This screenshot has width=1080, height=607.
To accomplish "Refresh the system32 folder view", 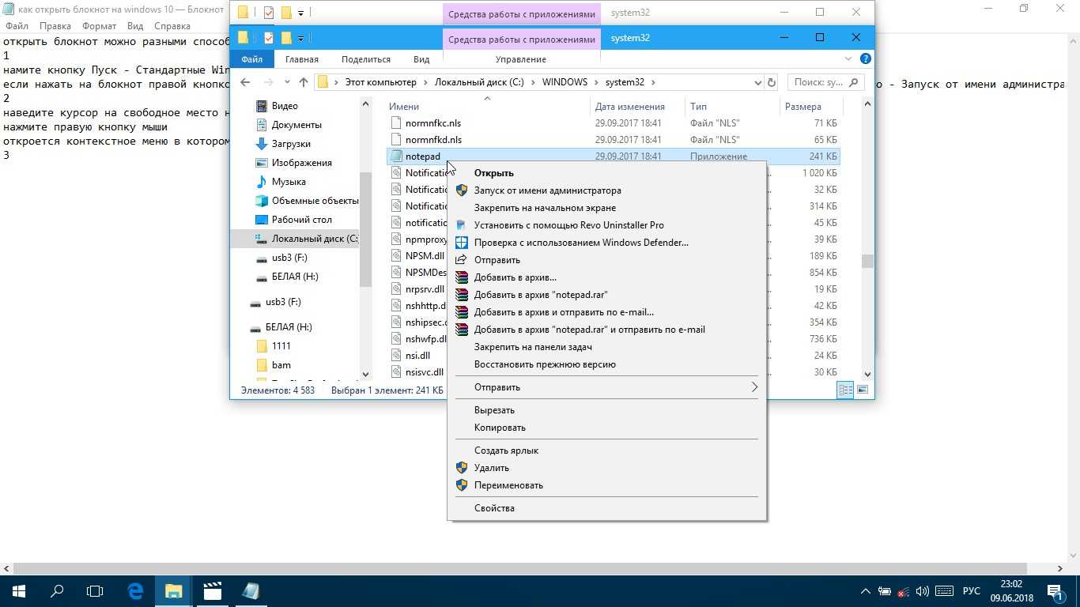I will click(772, 82).
